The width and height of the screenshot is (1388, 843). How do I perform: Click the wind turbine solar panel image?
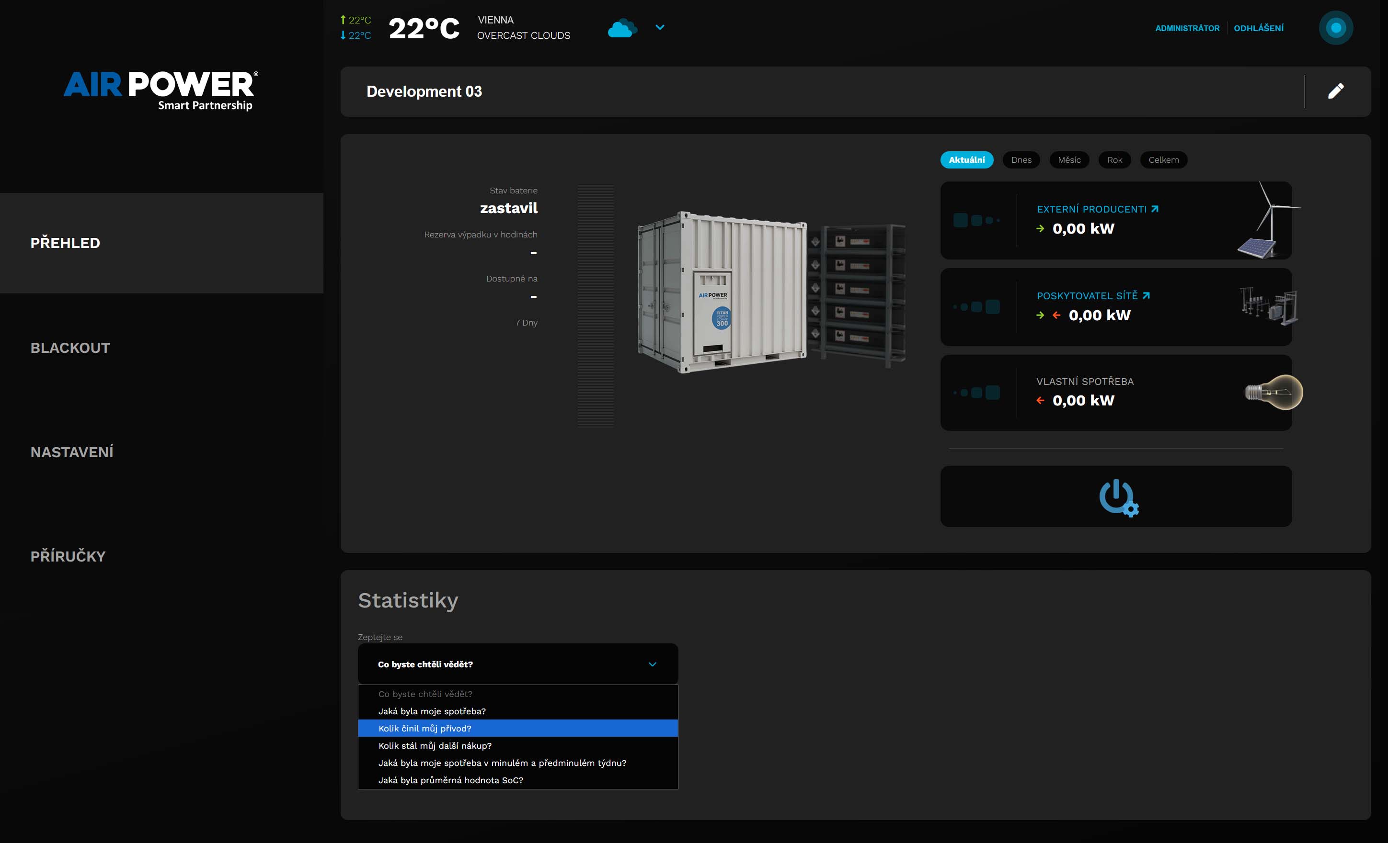click(1266, 221)
